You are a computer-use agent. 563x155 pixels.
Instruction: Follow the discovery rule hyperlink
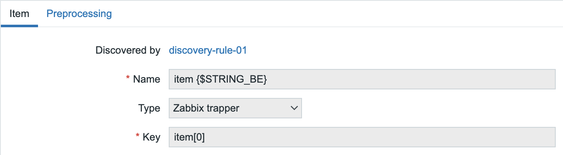click(x=208, y=50)
